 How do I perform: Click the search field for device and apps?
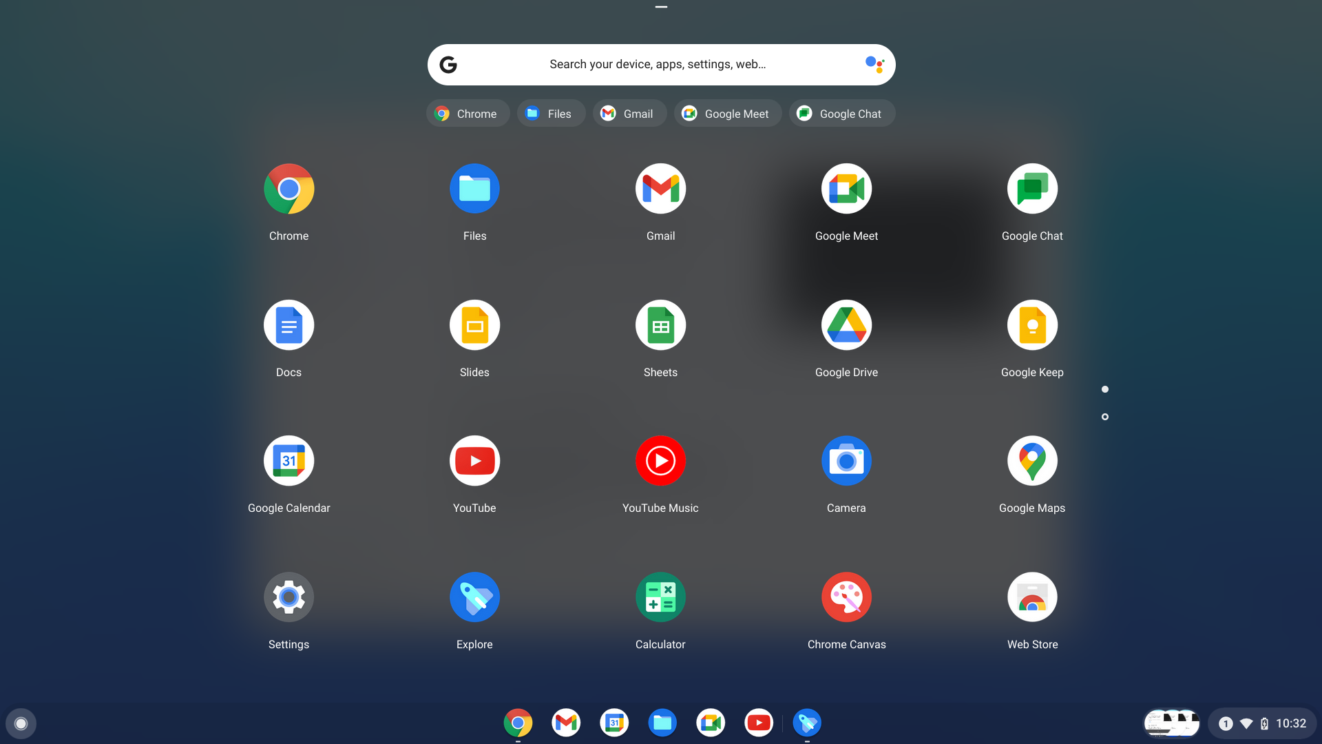[x=661, y=65]
